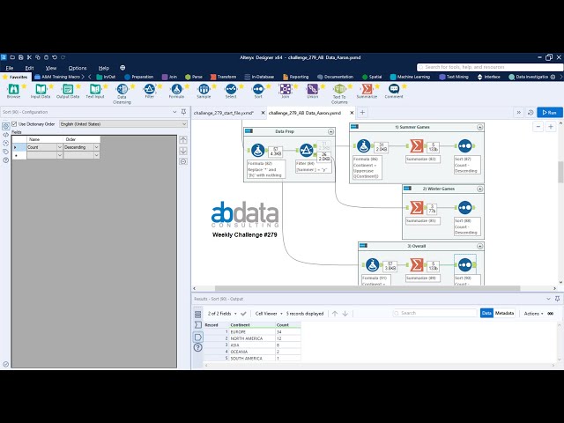This screenshot has height=423, width=564.
Task: Click the Formula node in Summer Games container
Action: pyautogui.click(x=364, y=146)
